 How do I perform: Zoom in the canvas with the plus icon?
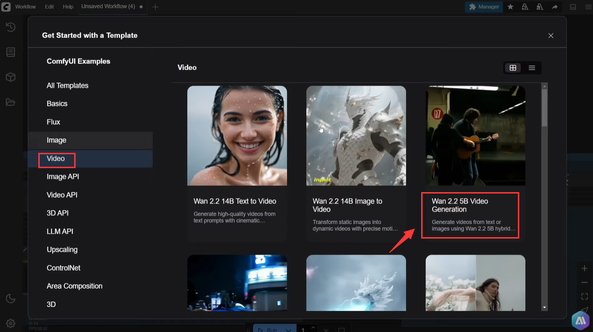[584, 268]
